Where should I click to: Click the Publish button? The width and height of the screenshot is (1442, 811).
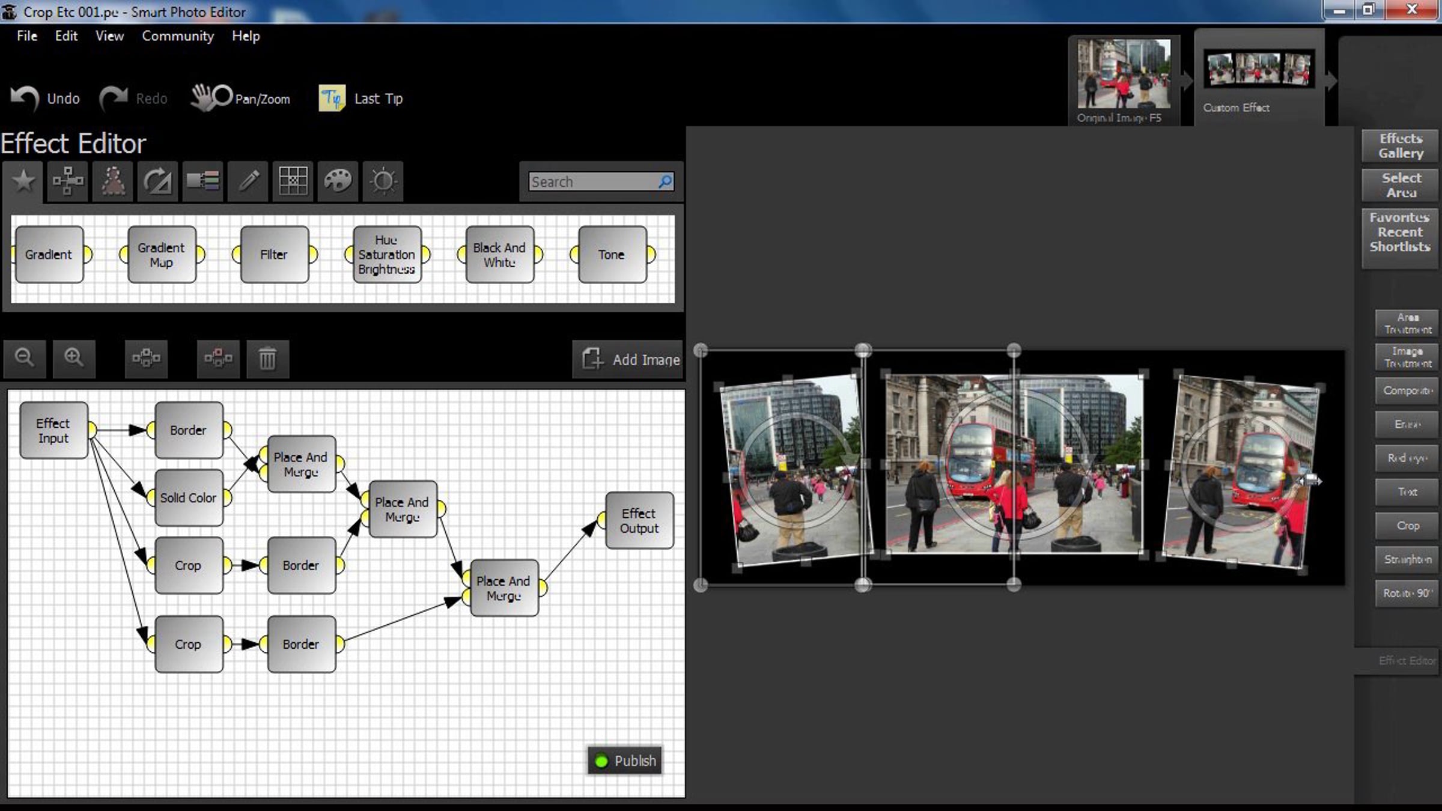[625, 761]
